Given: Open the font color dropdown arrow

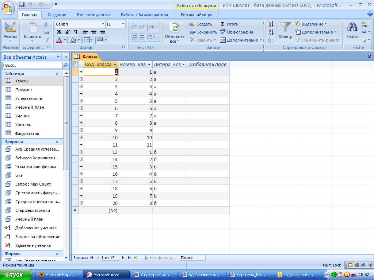Looking at the screenshot, I should (x=65, y=40).
